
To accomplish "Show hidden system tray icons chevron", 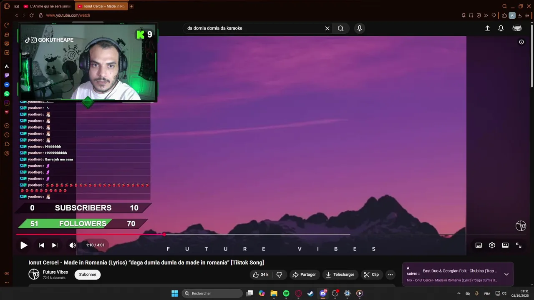I will pos(459,293).
